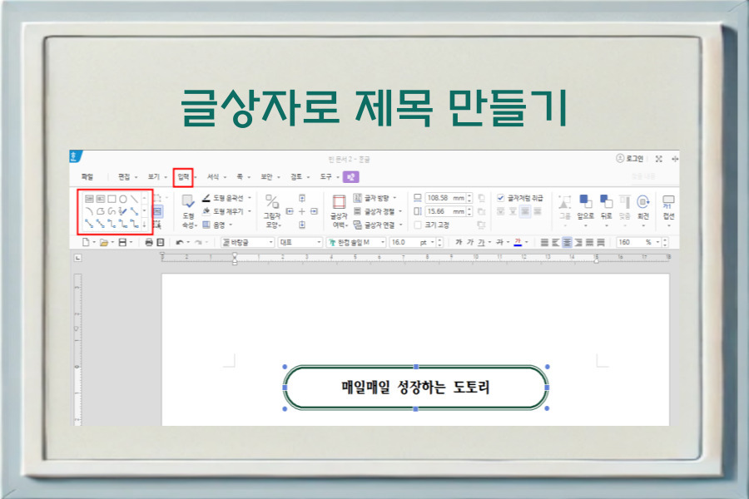Open the 입력 menu
Image resolution: width=749 pixels, height=499 pixels.
coord(183,177)
